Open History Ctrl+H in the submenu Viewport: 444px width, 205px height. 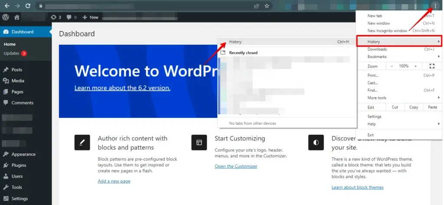pos(287,42)
